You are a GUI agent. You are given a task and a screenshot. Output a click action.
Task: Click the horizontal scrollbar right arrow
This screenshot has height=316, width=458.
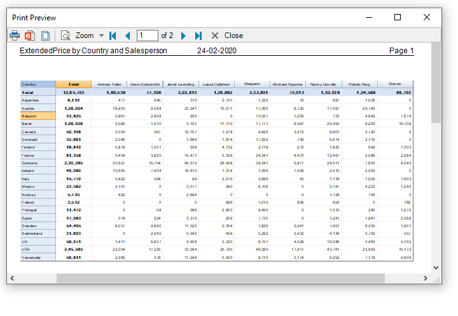426,278
